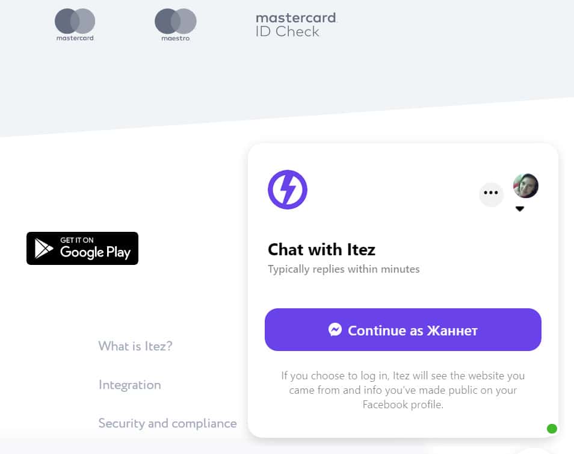Click the maestro logo

175,25
